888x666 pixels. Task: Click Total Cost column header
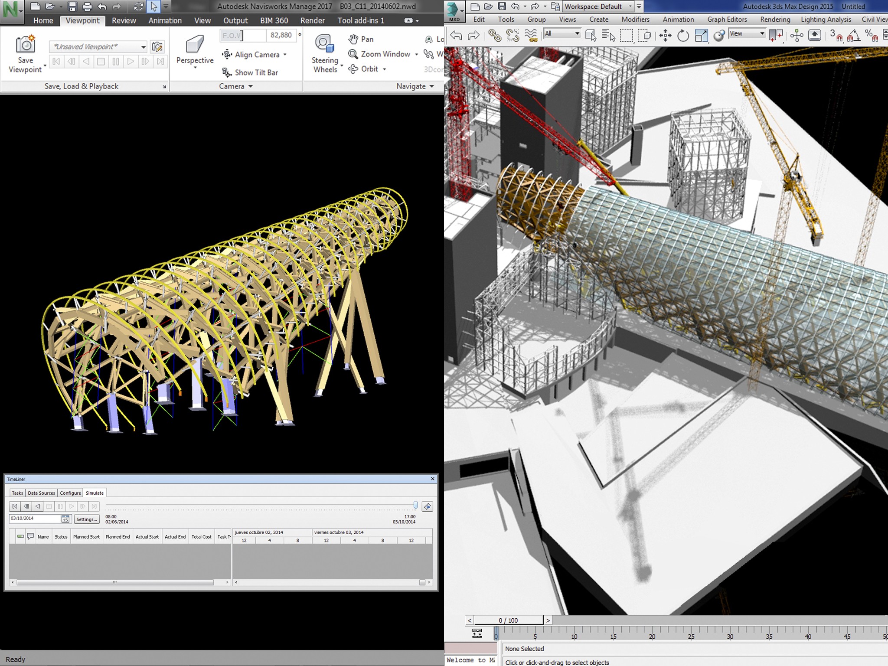(x=201, y=537)
